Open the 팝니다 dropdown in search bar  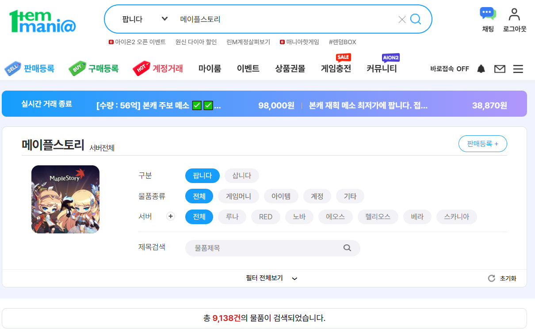(x=145, y=19)
